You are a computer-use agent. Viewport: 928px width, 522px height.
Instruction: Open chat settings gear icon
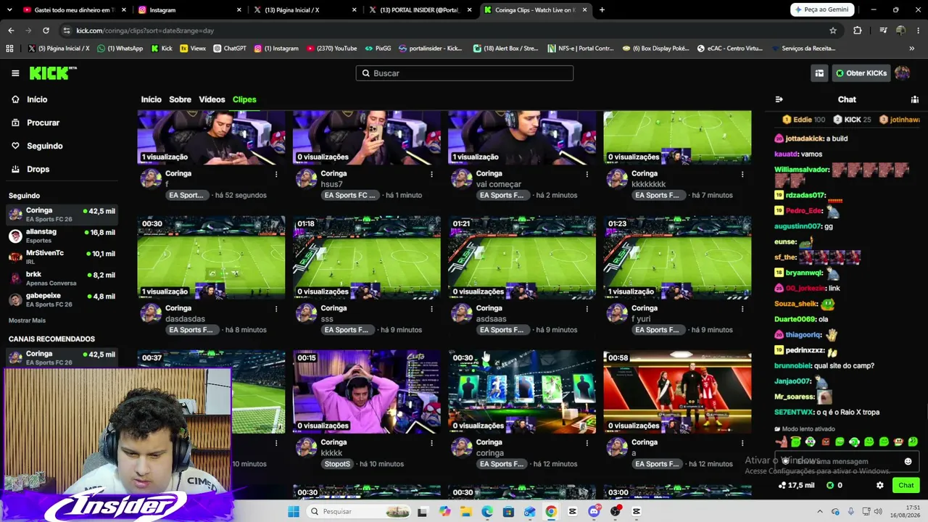(x=880, y=486)
